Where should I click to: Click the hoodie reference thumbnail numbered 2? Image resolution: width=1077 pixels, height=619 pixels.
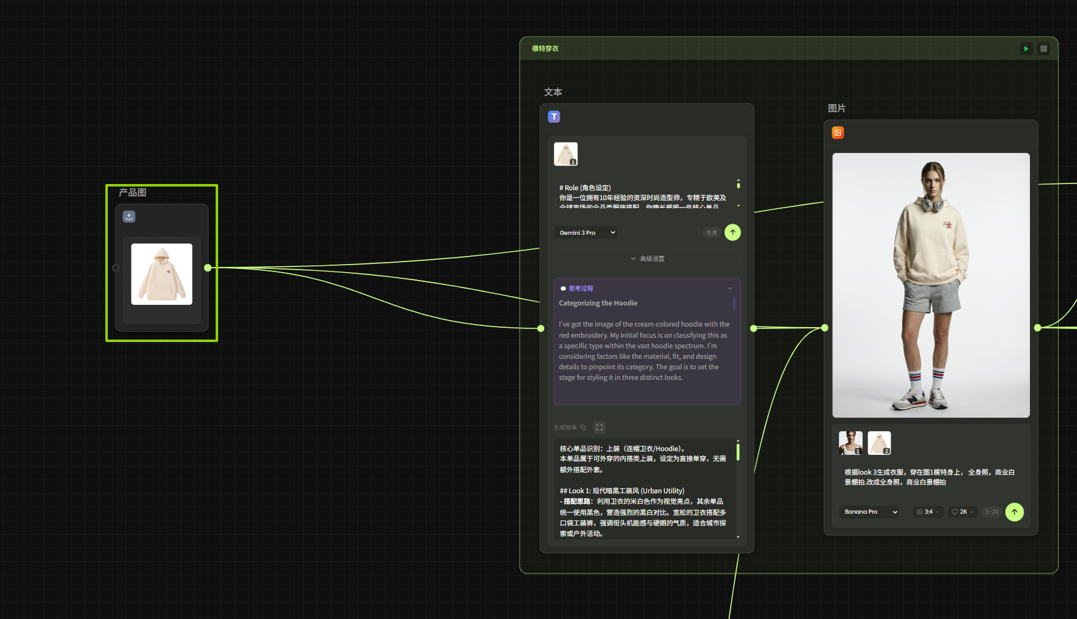click(879, 443)
